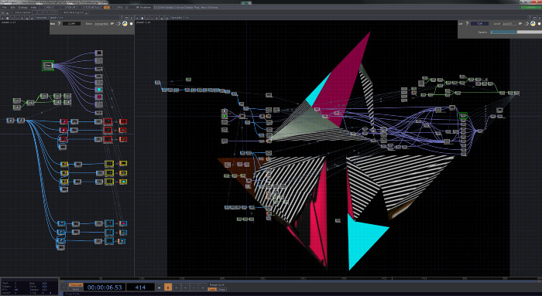The width and height of the screenshot is (542, 296).
Task: Open the File menu
Action: [x=5, y=7]
